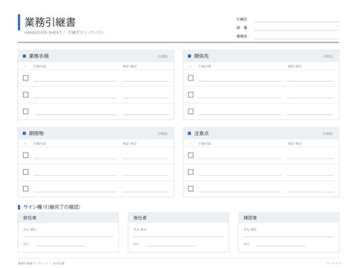
Task: Click the HANDOVER SHEET subtitle text
Action: pyautogui.click(x=43, y=33)
